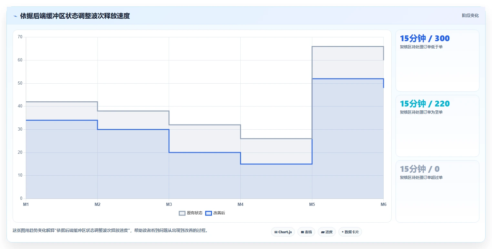This screenshot has height=249, width=492.
Task: Click the 阶段变化 label in the header
Action: pos(470,15)
